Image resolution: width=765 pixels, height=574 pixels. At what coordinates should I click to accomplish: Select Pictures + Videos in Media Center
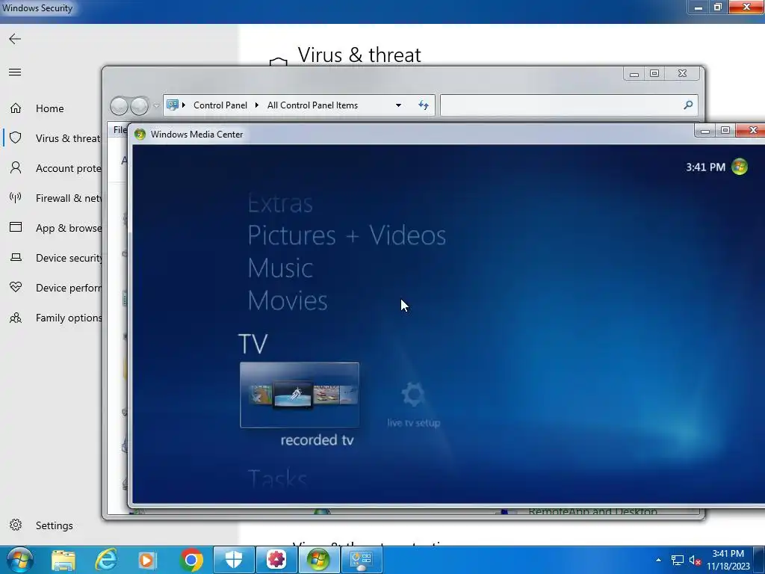pyautogui.click(x=347, y=235)
